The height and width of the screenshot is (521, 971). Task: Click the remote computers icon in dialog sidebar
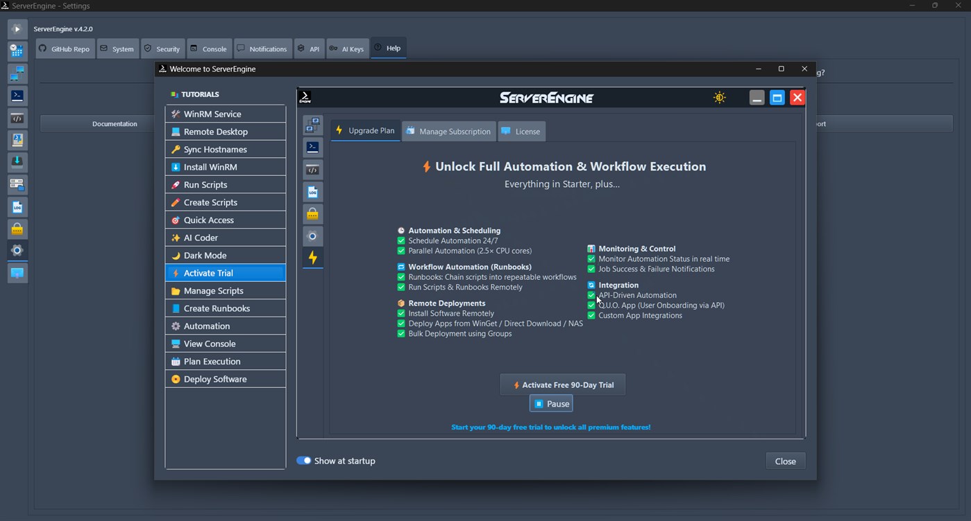point(312,125)
